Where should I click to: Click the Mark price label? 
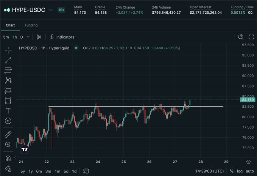click(x=78, y=7)
